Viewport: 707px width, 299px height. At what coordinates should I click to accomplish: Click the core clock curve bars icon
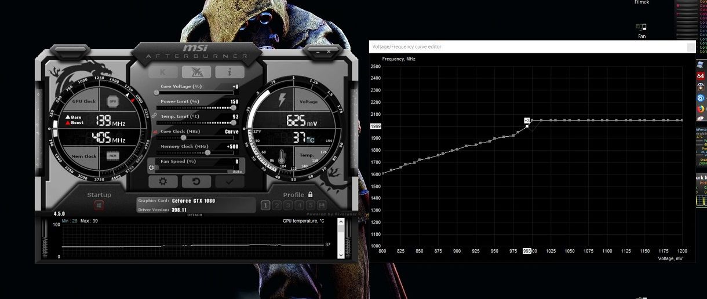(x=155, y=132)
